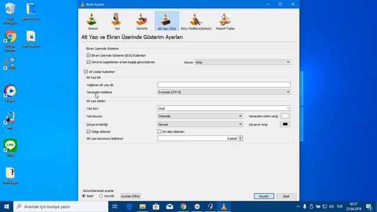Open the Kısayol Tuşları category
Screen dimensions: 377x212
[225, 21]
